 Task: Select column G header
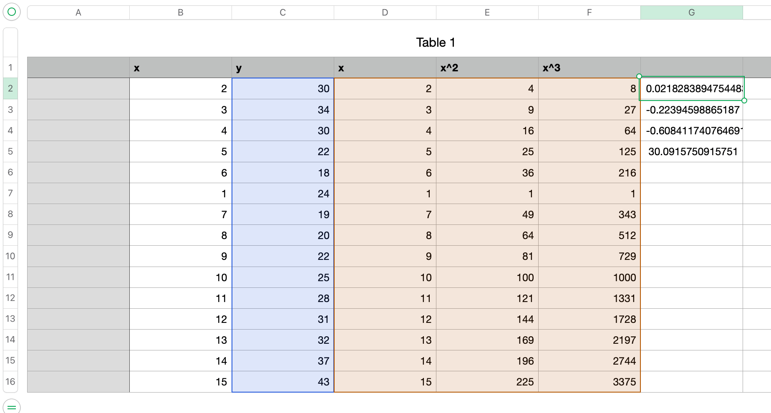click(x=691, y=13)
